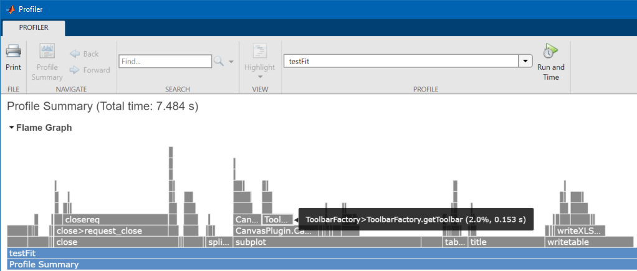Click the MATLAB logo in title bar
Screen dimensions: 637x271
[x=11, y=9]
